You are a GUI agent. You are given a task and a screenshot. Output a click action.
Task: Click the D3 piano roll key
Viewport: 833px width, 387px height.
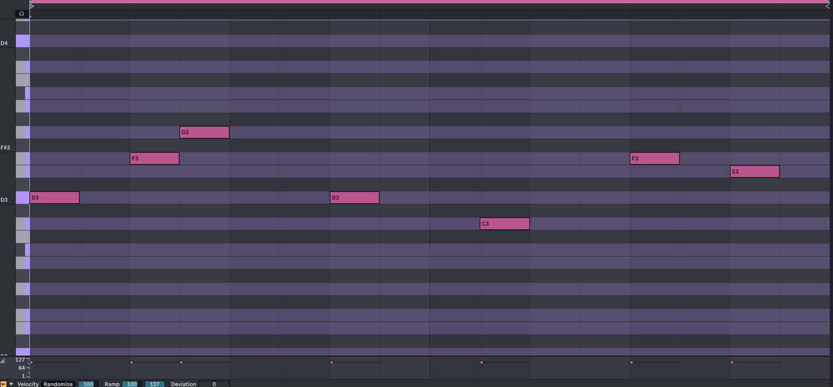22,197
